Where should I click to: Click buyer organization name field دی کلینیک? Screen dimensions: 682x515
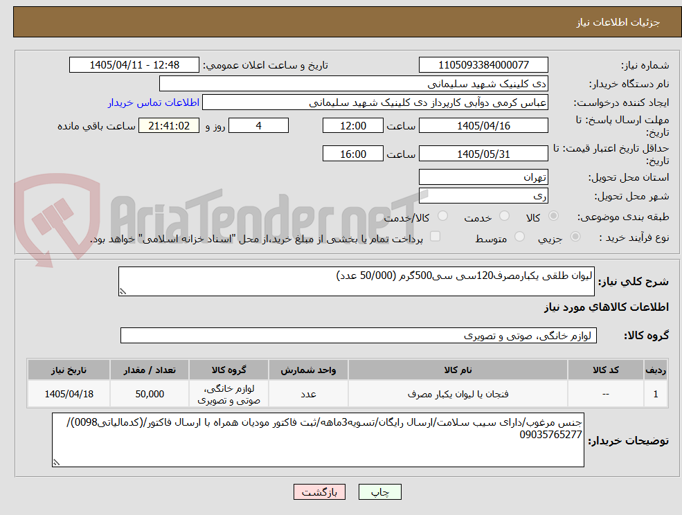coord(354,84)
